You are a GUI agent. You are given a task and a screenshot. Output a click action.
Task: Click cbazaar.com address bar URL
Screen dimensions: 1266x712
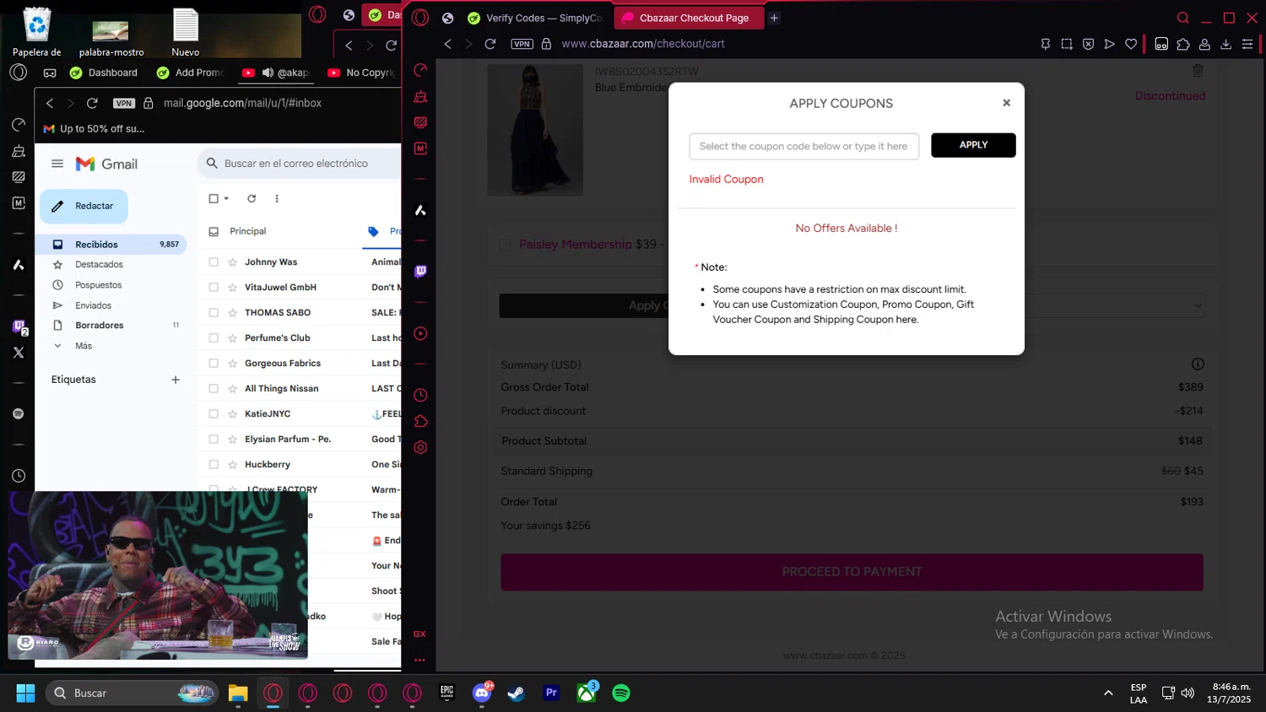pos(643,44)
